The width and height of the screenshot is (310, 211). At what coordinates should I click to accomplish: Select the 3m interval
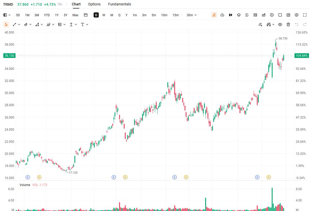tap(144, 15)
